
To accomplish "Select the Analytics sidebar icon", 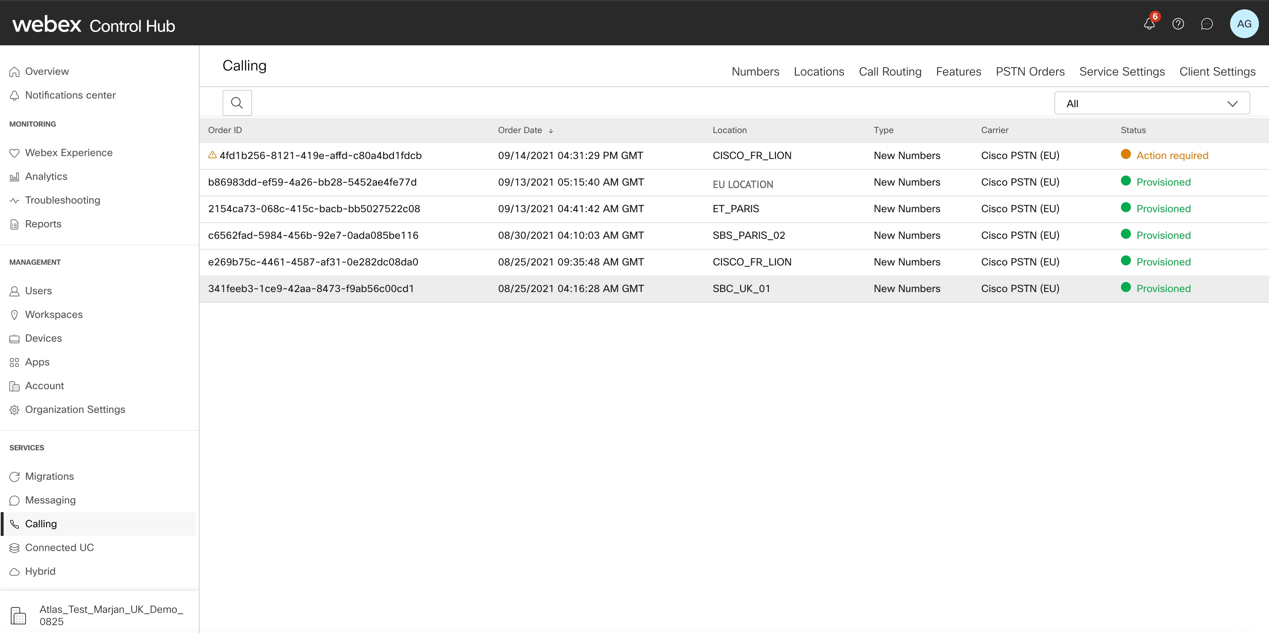I will click(15, 177).
